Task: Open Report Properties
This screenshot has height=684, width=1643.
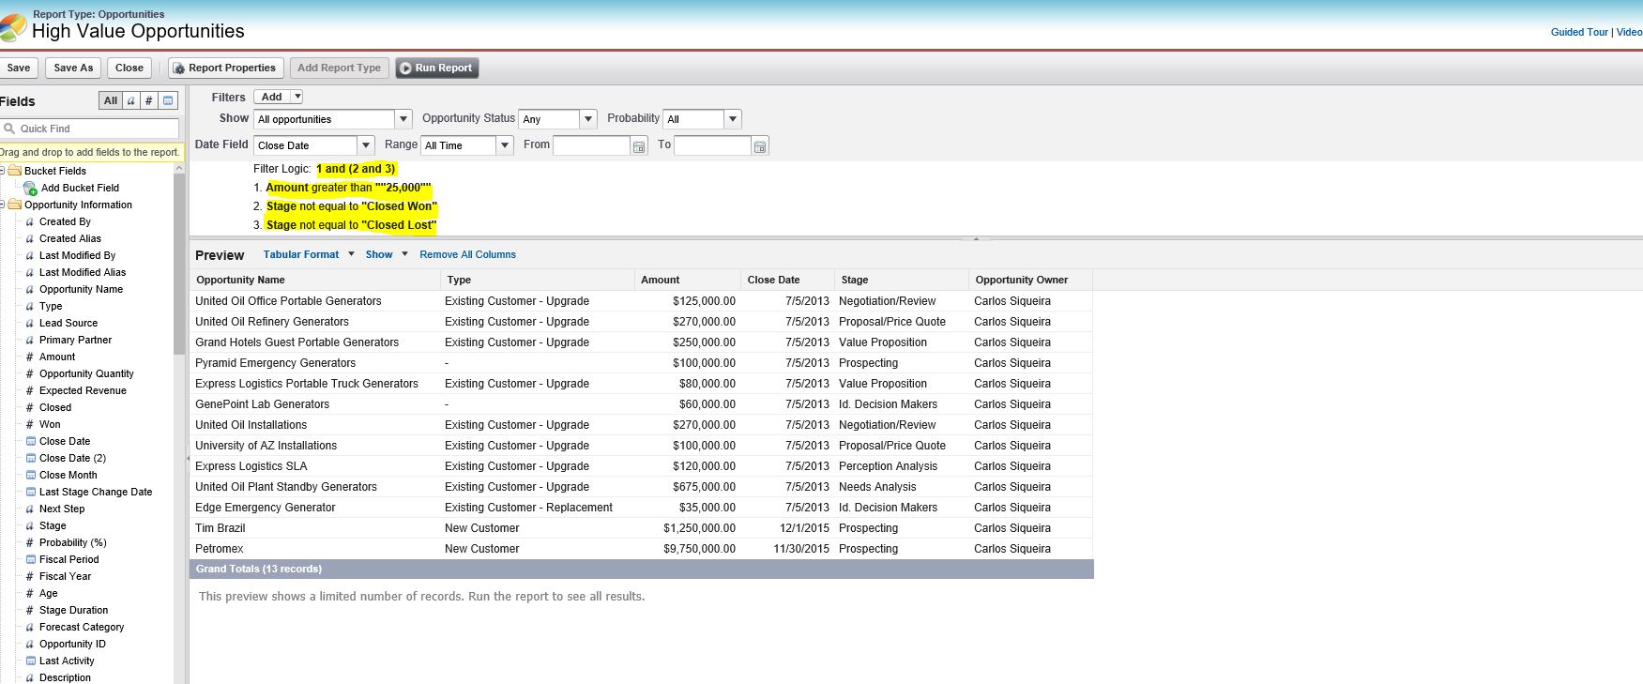Action: 225,68
